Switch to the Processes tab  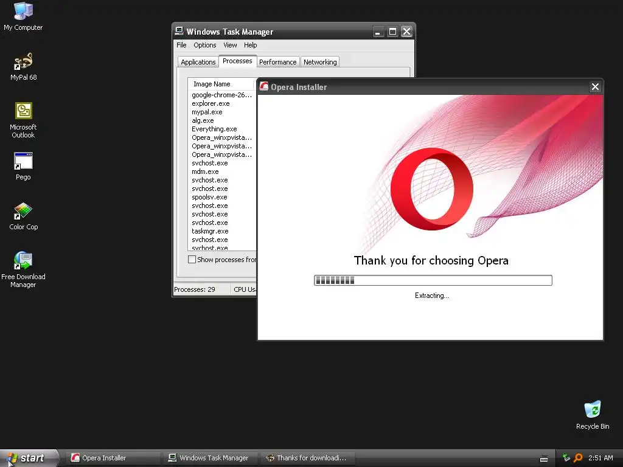238,61
